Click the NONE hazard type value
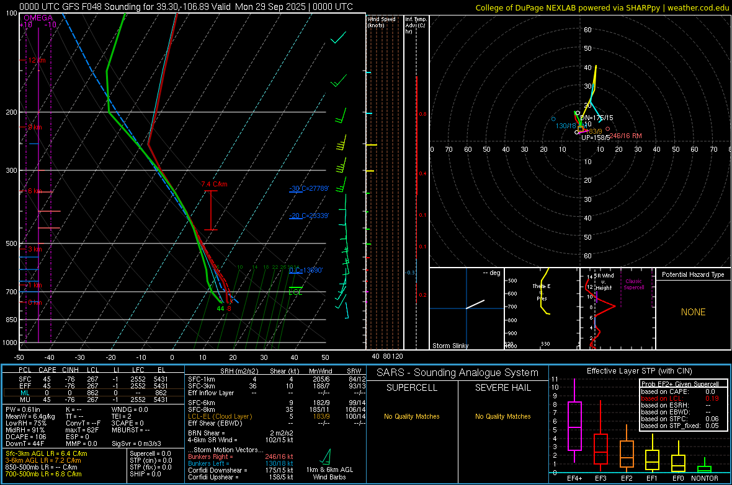This screenshot has width=732, height=485. pyautogui.click(x=693, y=312)
